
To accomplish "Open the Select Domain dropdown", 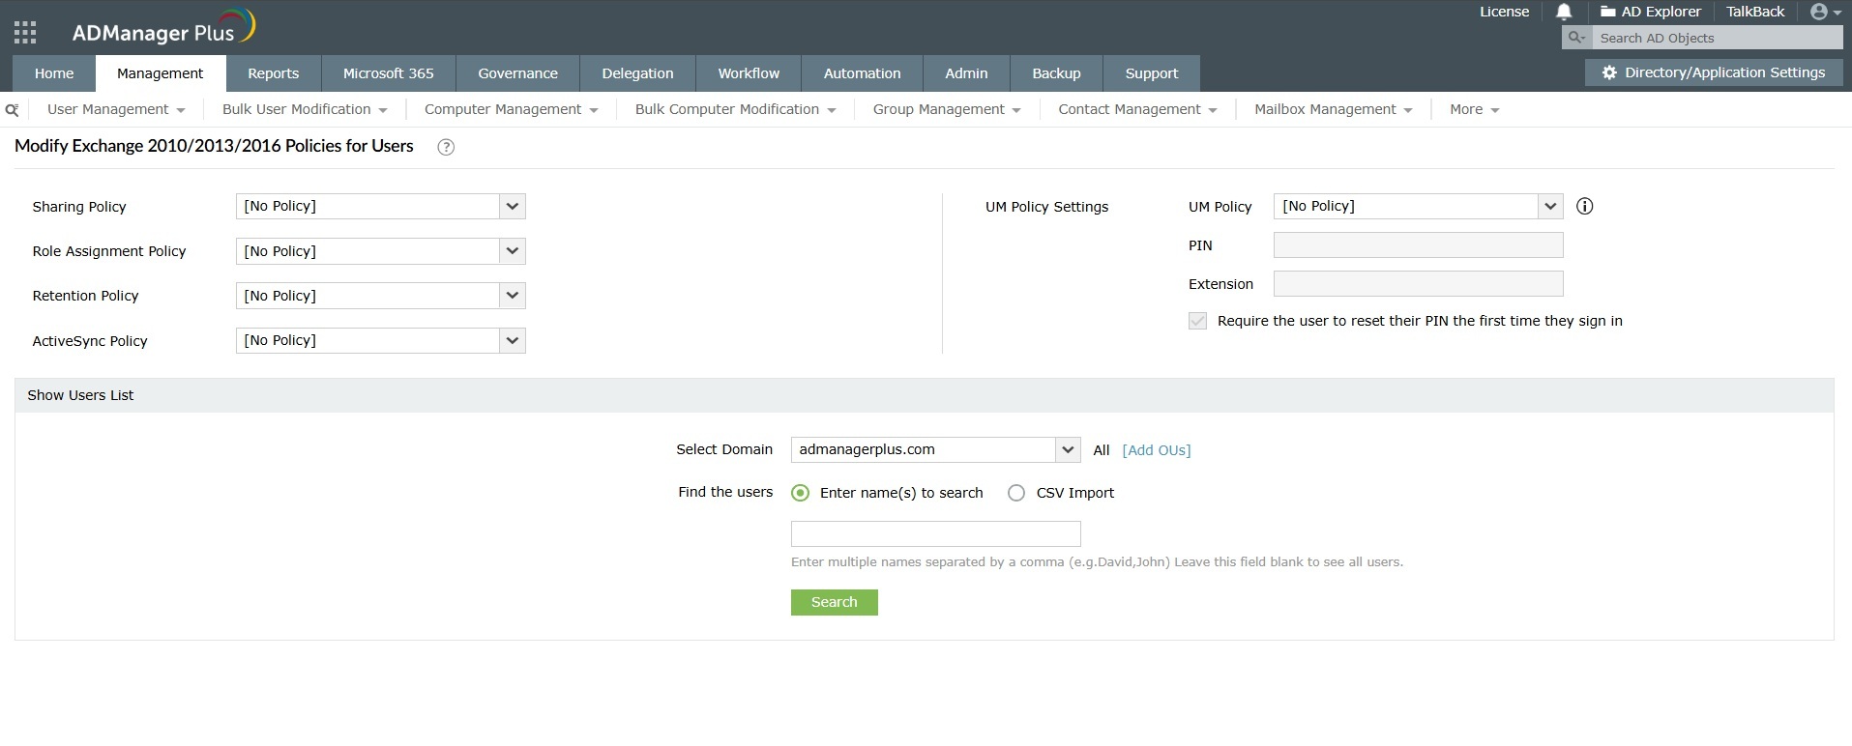I will (x=935, y=449).
